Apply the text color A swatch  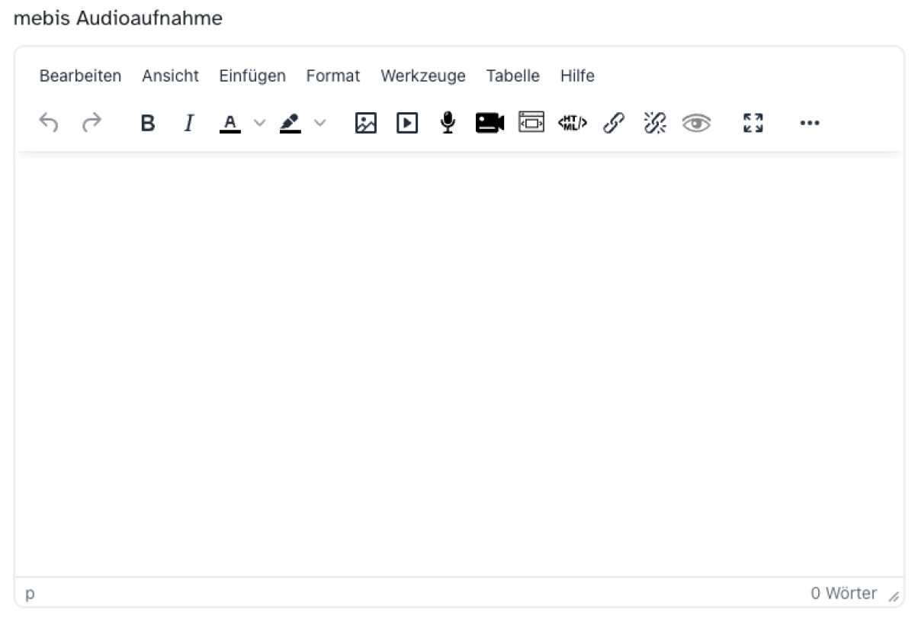coord(230,123)
